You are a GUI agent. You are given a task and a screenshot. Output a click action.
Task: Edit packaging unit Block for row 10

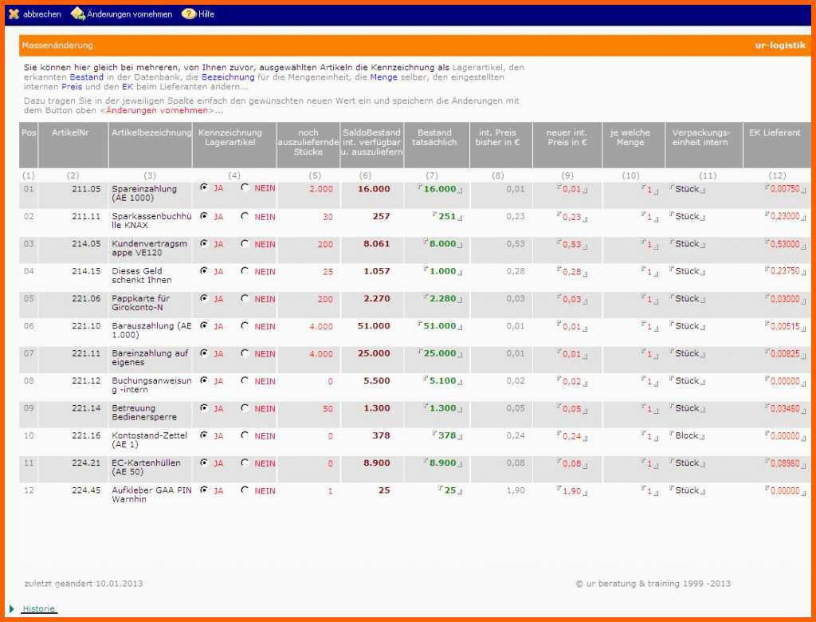tap(687, 436)
